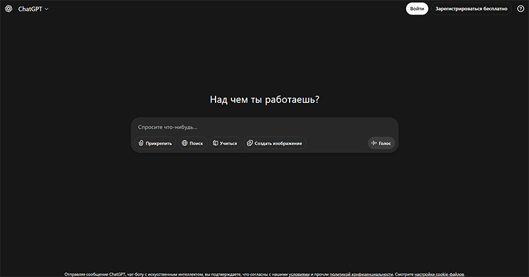
Task: Open the ChatGPT model selector label
Action: (x=30, y=9)
